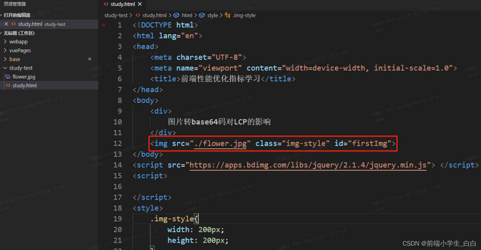
Task: Fold the head tag on line 3
Action: click(x=128, y=46)
